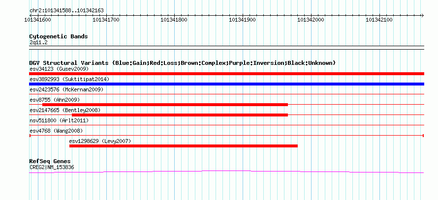Click the 101341800 ruler tick label
The image size is (438, 200).
pos(174,20)
